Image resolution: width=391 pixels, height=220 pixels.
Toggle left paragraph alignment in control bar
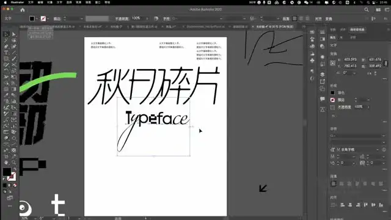pyautogui.click(x=294, y=18)
